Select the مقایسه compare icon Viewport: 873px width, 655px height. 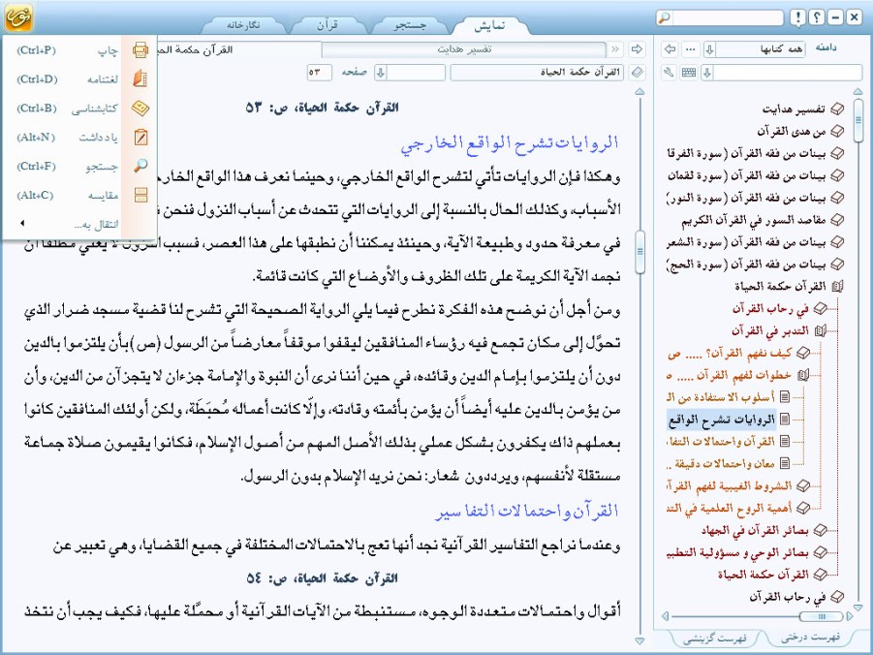pyautogui.click(x=140, y=195)
